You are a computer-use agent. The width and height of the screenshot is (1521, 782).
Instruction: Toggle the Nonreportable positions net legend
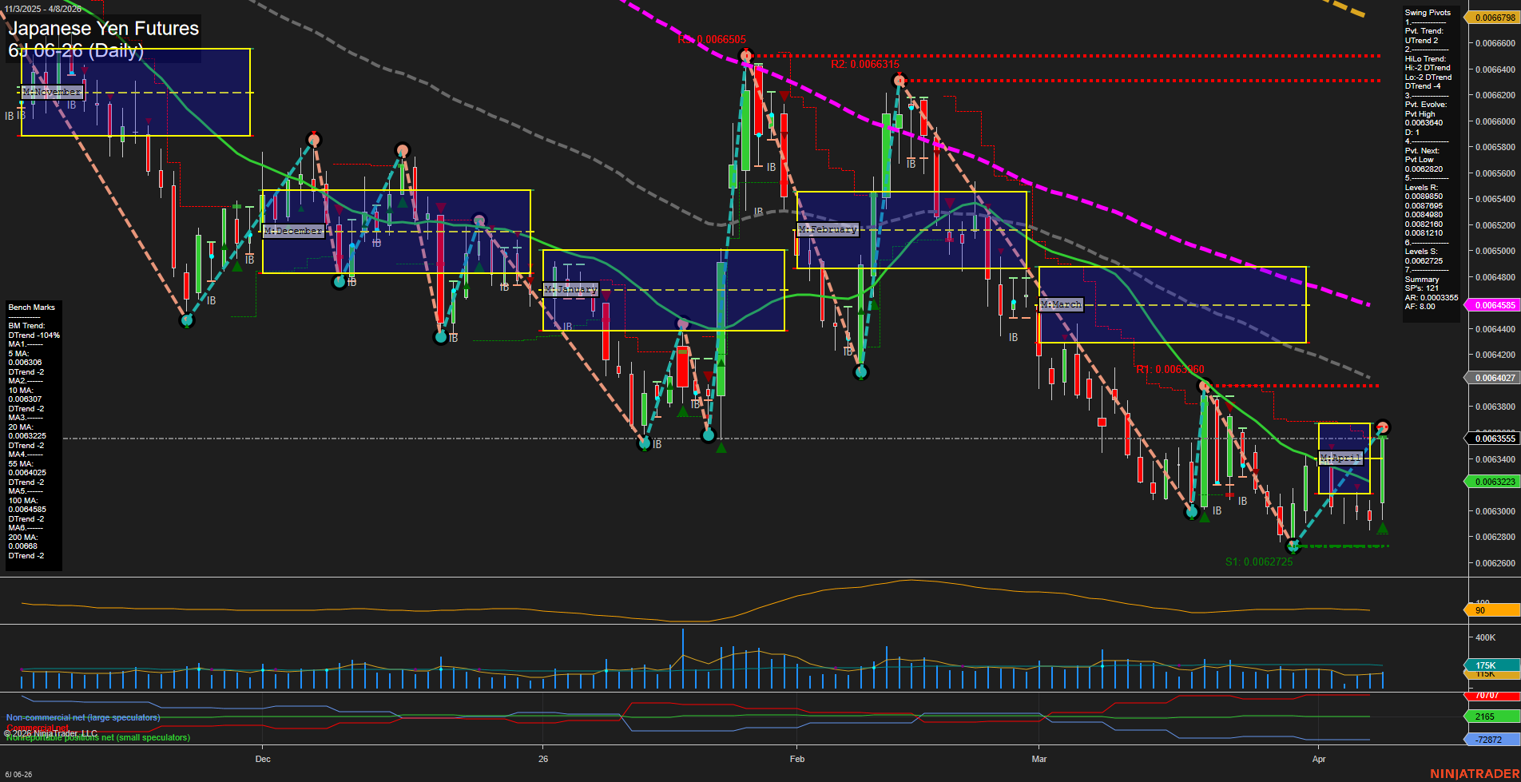tap(97, 738)
